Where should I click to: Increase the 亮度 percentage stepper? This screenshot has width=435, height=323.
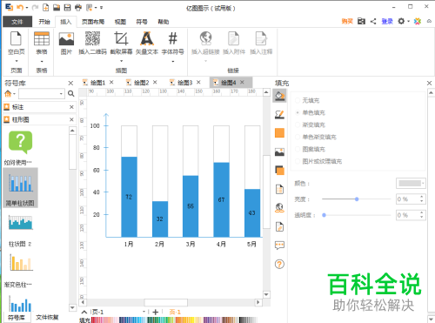pyautogui.click(x=421, y=197)
